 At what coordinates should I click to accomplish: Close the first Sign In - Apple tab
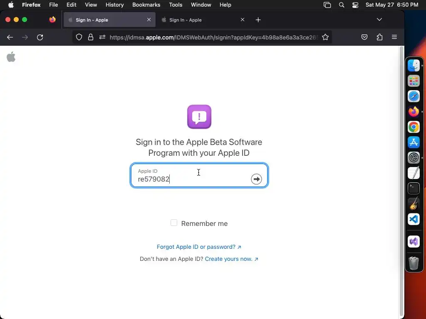[x=149, y=20]
